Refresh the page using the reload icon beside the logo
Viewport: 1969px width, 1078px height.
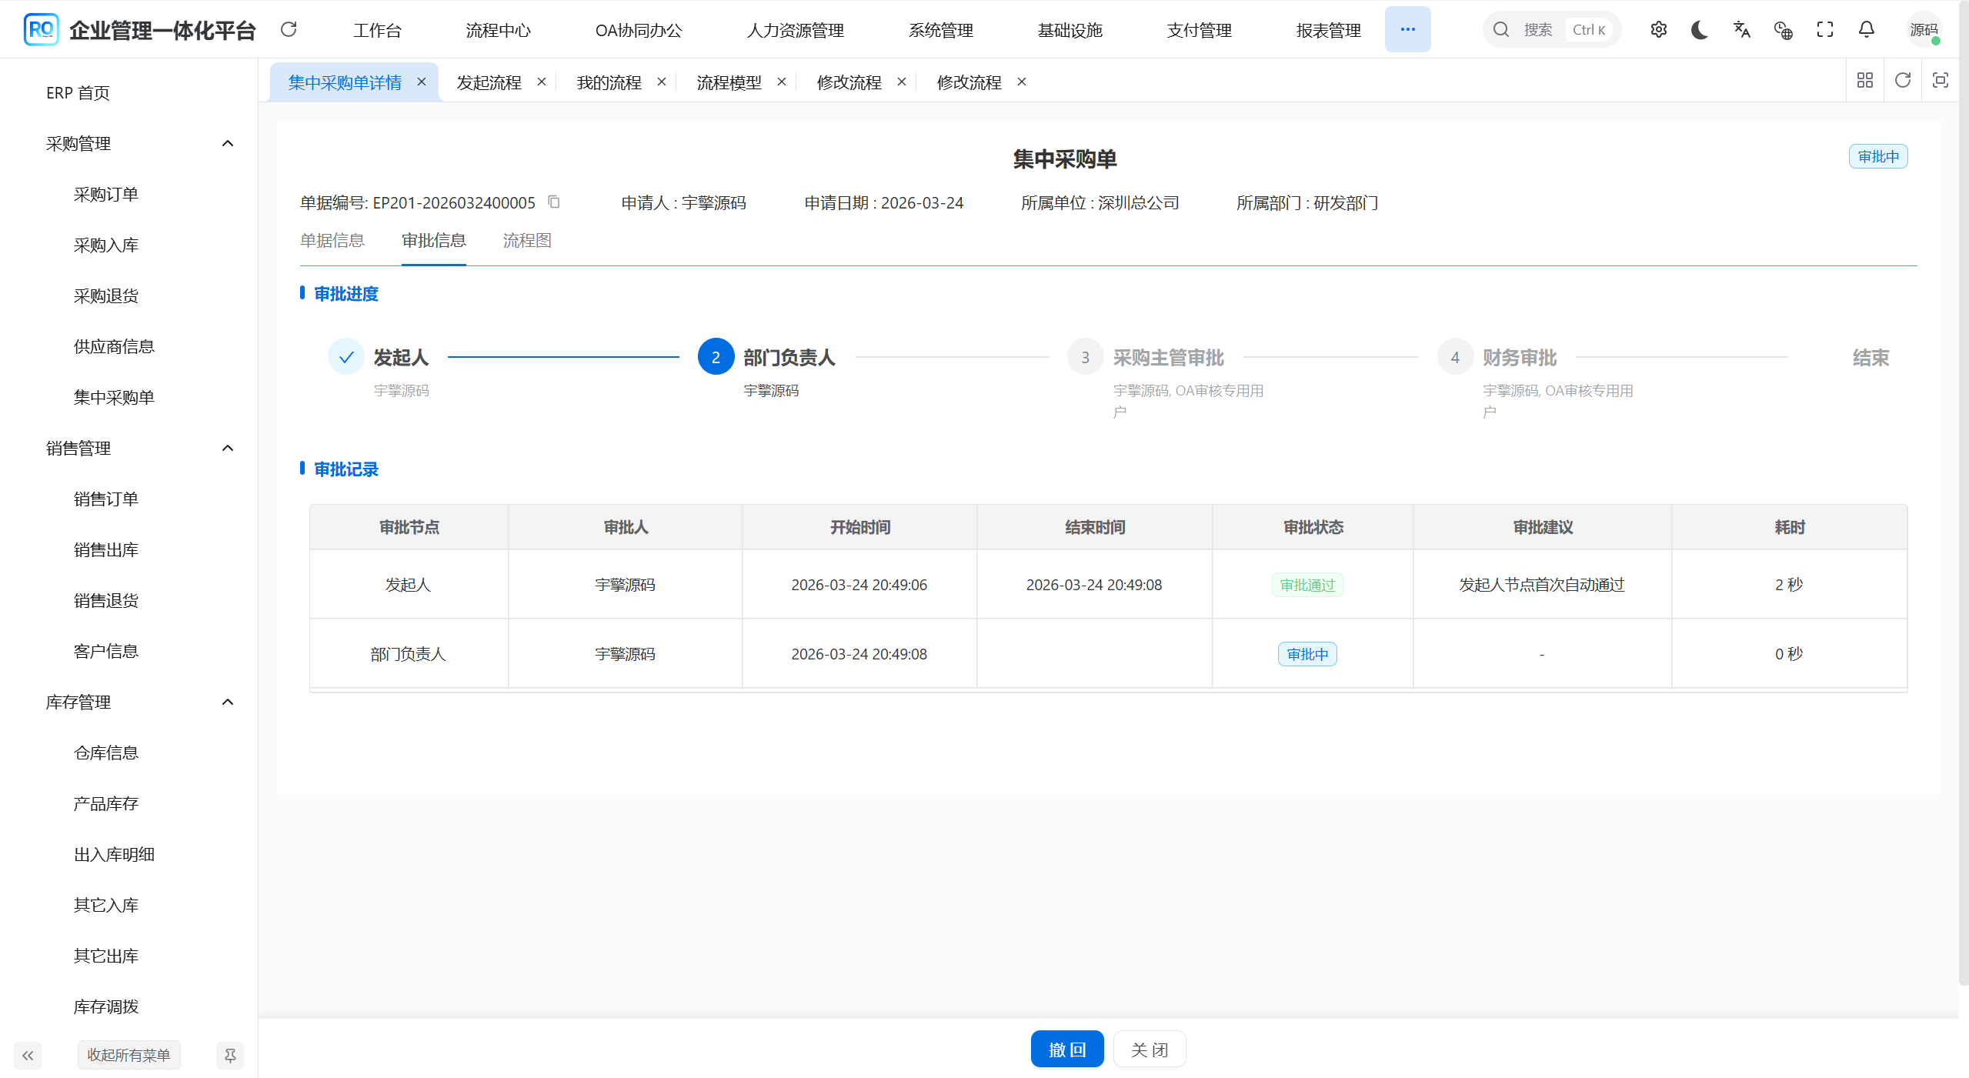(289, 29)
